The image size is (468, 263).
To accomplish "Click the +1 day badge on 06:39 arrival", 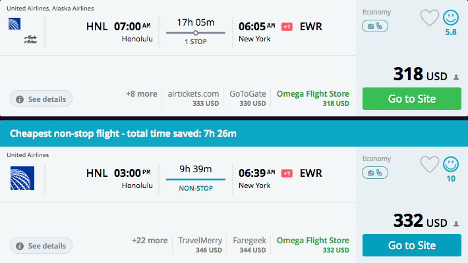I will coord(287,174).
